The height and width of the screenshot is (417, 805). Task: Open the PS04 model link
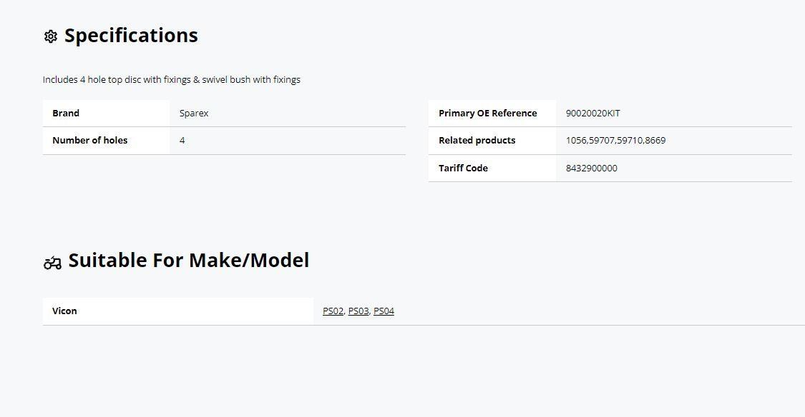click(x=384, y=311)
